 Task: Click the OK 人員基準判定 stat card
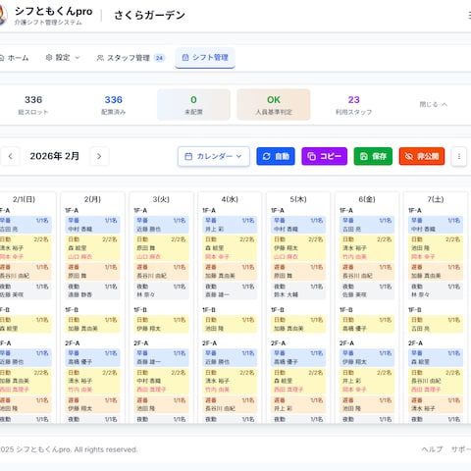coord(274,105)
